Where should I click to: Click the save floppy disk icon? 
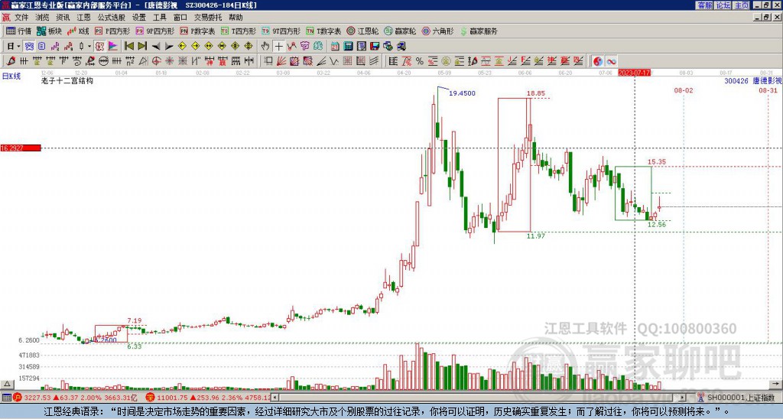[375, 47]
